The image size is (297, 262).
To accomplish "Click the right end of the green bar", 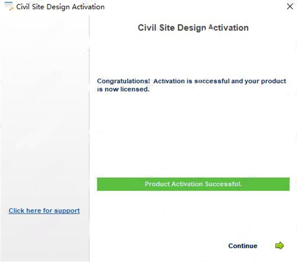I will pyautogui.click(x=285, y=184).
